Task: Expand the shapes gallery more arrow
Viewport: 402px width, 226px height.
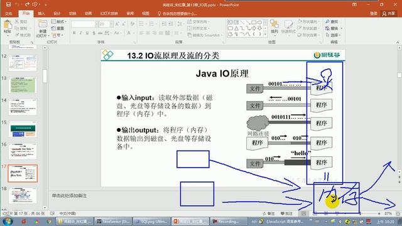Action: 265,34
